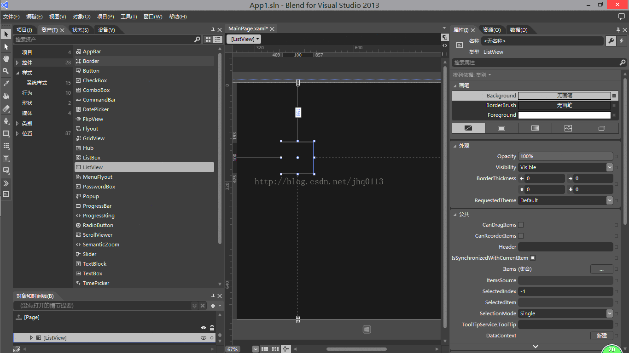Check the CanReorderItems checkbox

tap(521, 236)
